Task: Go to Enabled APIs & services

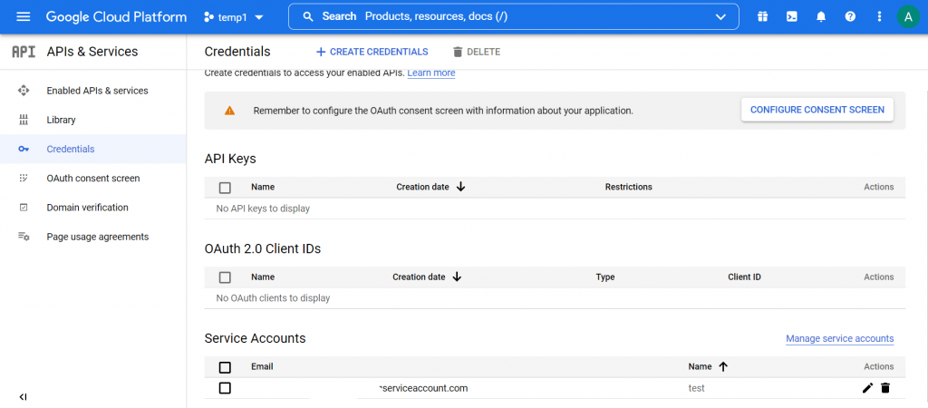Action: point(98,91)
